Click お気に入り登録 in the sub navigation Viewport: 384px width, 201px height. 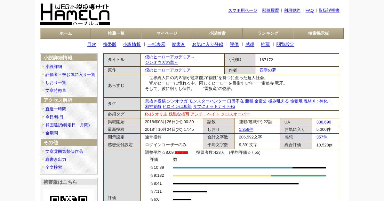tap(208, 45)
